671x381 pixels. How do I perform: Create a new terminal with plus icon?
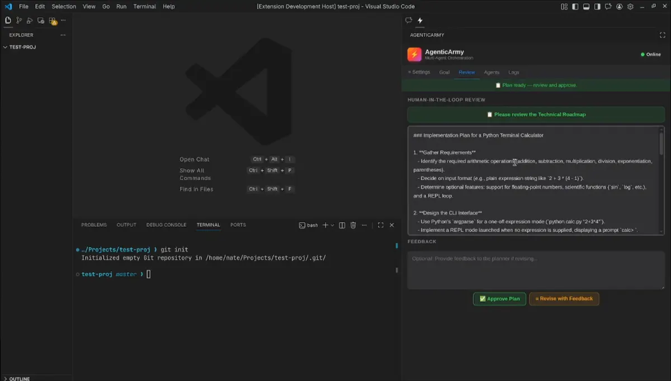pos(325,225)
